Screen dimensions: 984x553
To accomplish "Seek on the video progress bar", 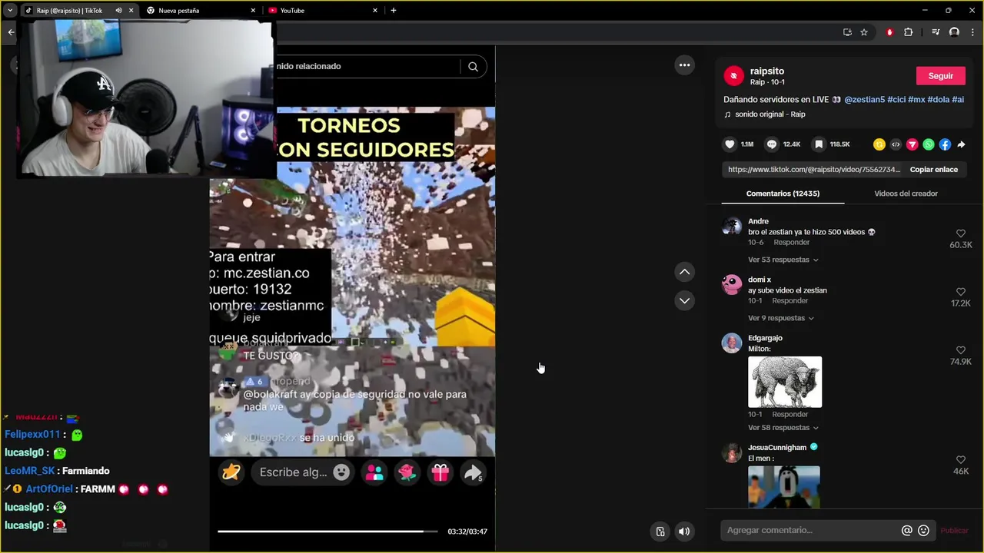I will pos(327,531).
